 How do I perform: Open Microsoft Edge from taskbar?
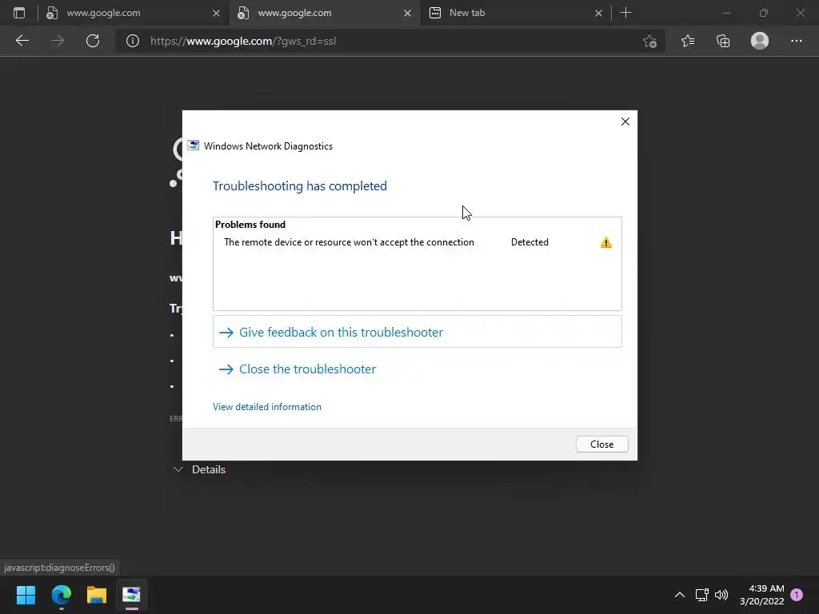tap(61, 595)
